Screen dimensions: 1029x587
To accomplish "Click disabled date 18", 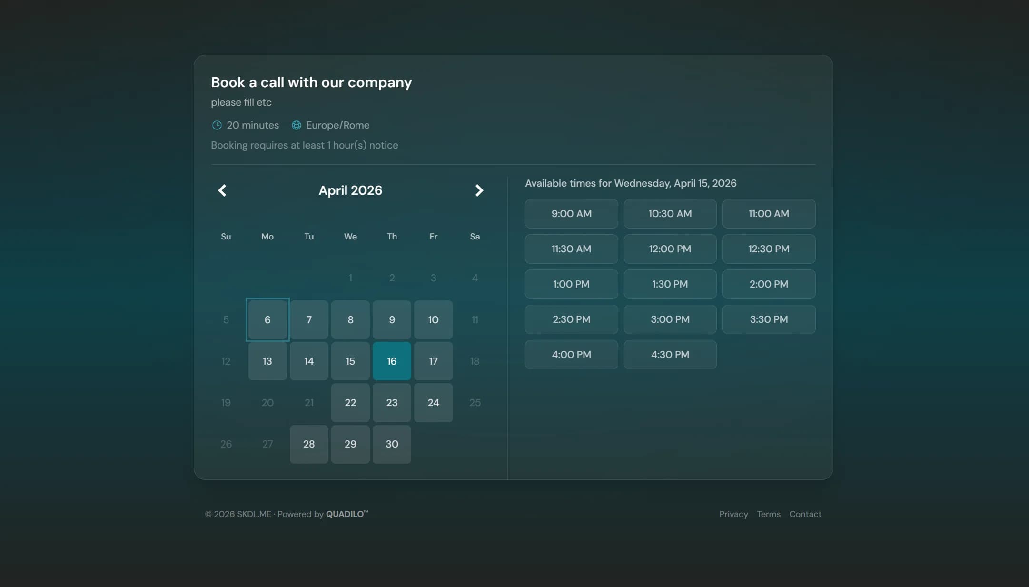I will (x=475, y=361).
